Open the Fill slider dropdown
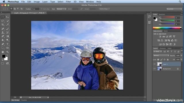Viewport: 184px width, 103px height. pyautogui.click(x=181, y=60)
